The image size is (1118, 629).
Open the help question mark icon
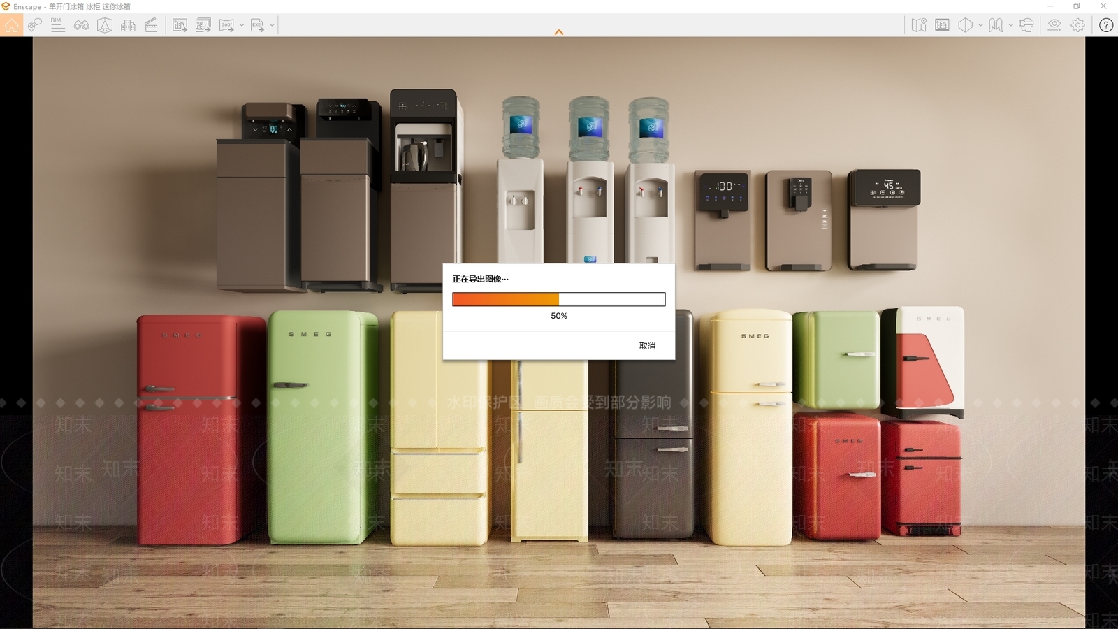tap(1106, 26)
